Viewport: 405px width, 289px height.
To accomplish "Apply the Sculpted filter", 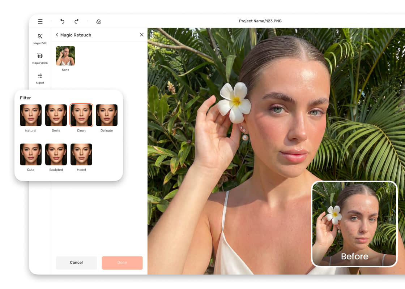I will [56, 154].
